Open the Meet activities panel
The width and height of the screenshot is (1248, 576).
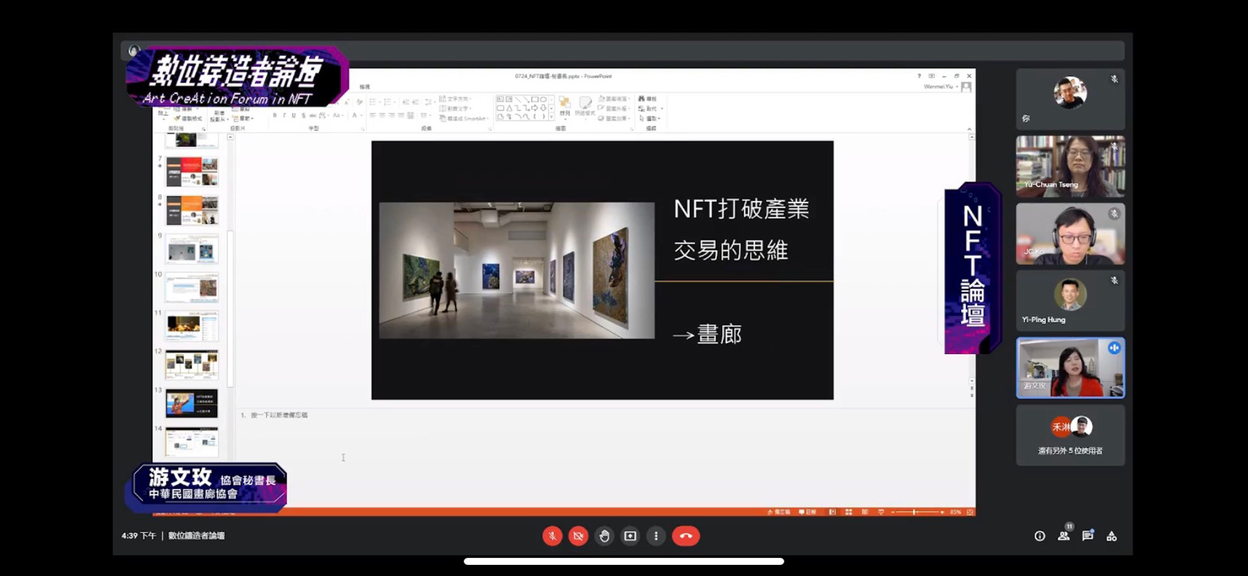[1111, 536]
